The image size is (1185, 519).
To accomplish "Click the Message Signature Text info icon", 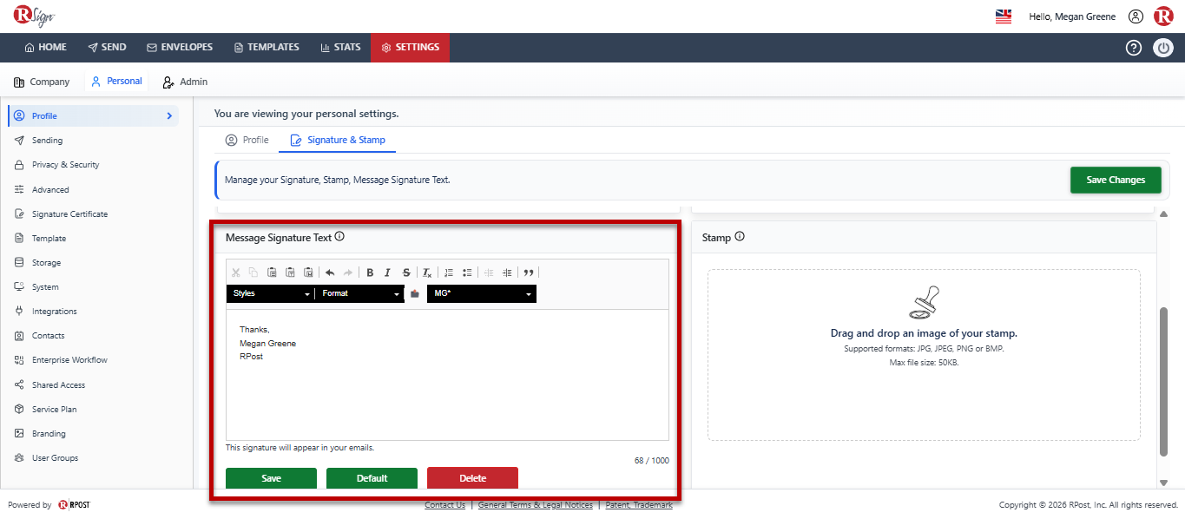I will click(340, 236).
